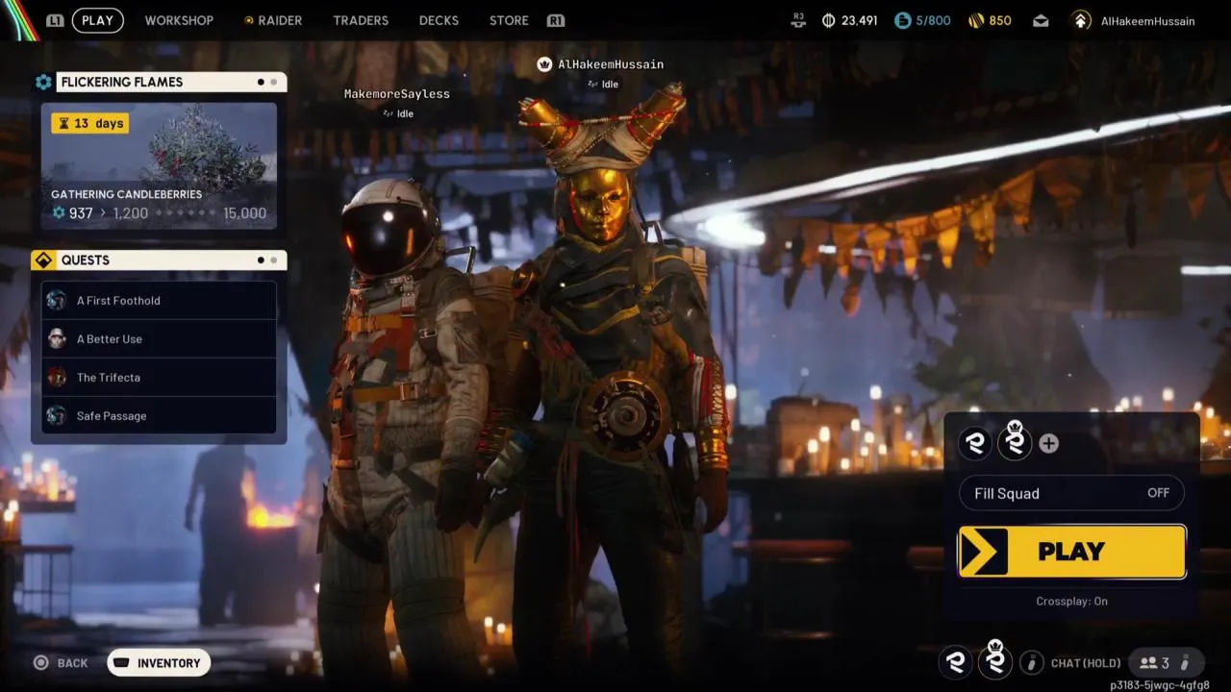1231x692 pixels.
Task: Click the Crossplay: On text
Action: tap(1071, 602)
